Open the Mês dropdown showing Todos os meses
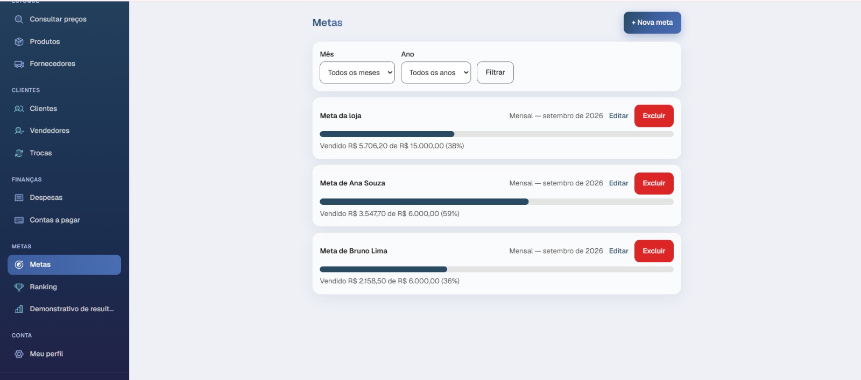Viewport: 861px width, 380px height. click(357, 73)
